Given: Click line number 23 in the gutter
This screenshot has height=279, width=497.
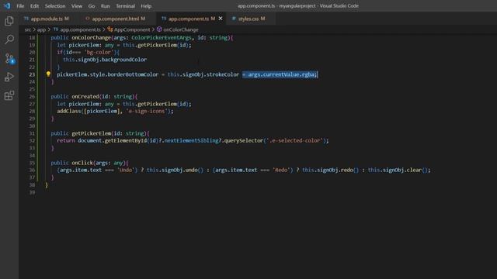Looking at the screenshot, I should (32, 74).
